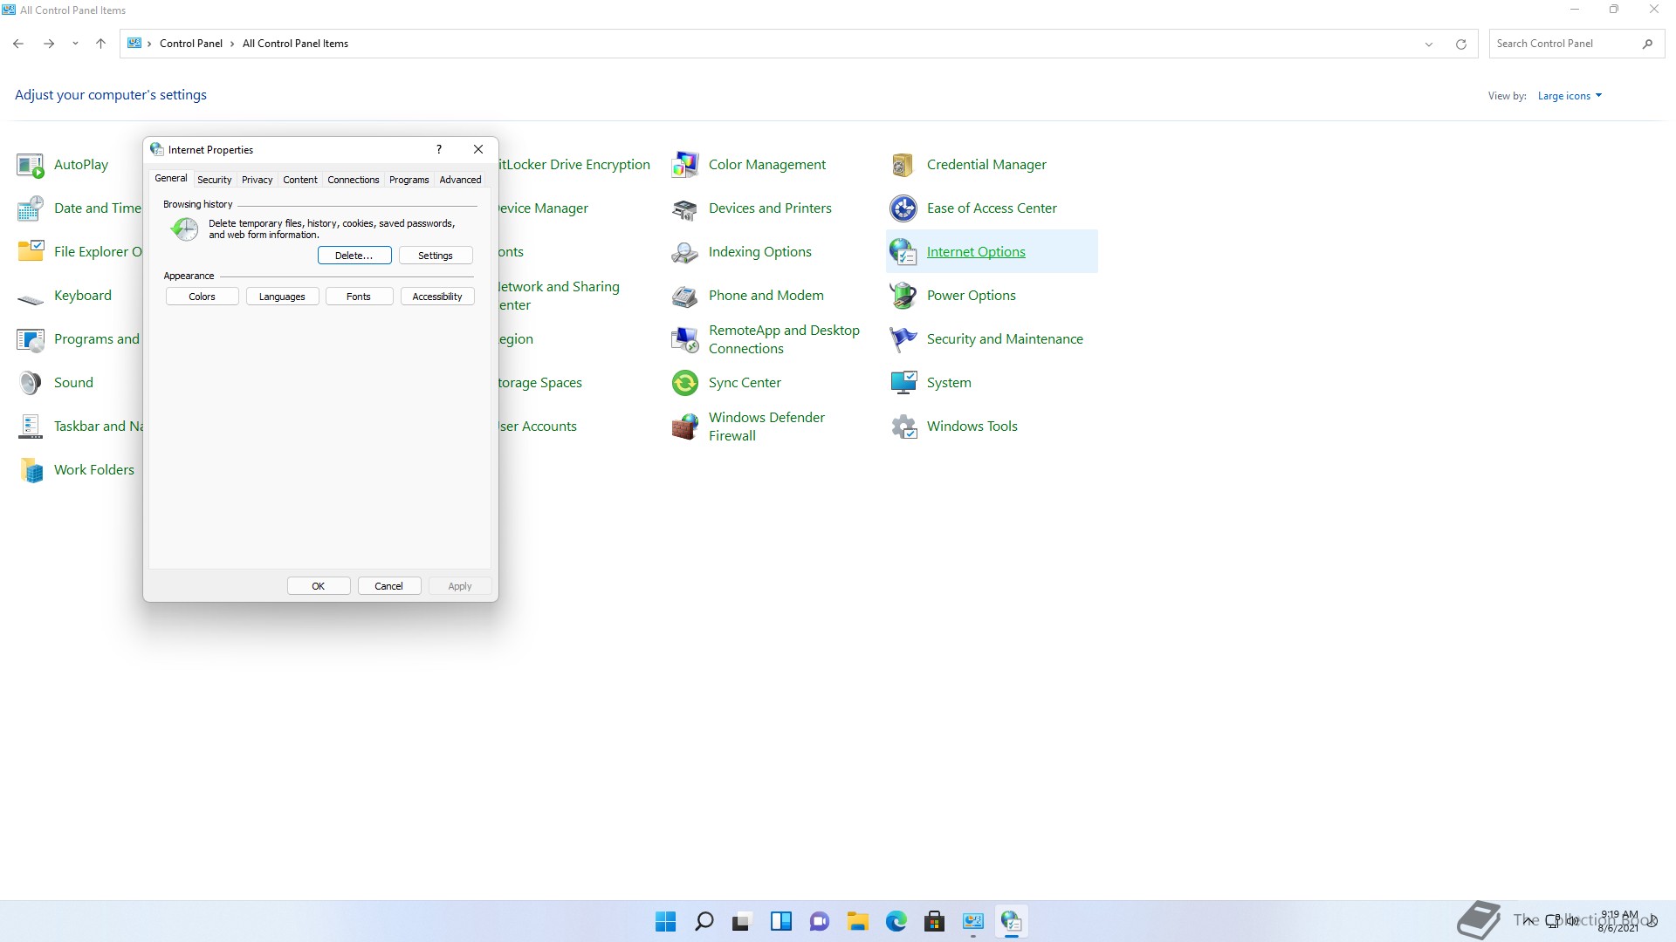Open Microsoft Store from the taskbar
The width and height of the screenshot is (1676, 942).
pos(934,921)
